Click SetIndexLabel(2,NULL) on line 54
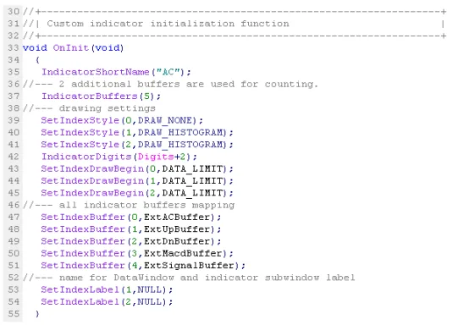This screenshot has width=469, height=325. [x=107, y=301]
